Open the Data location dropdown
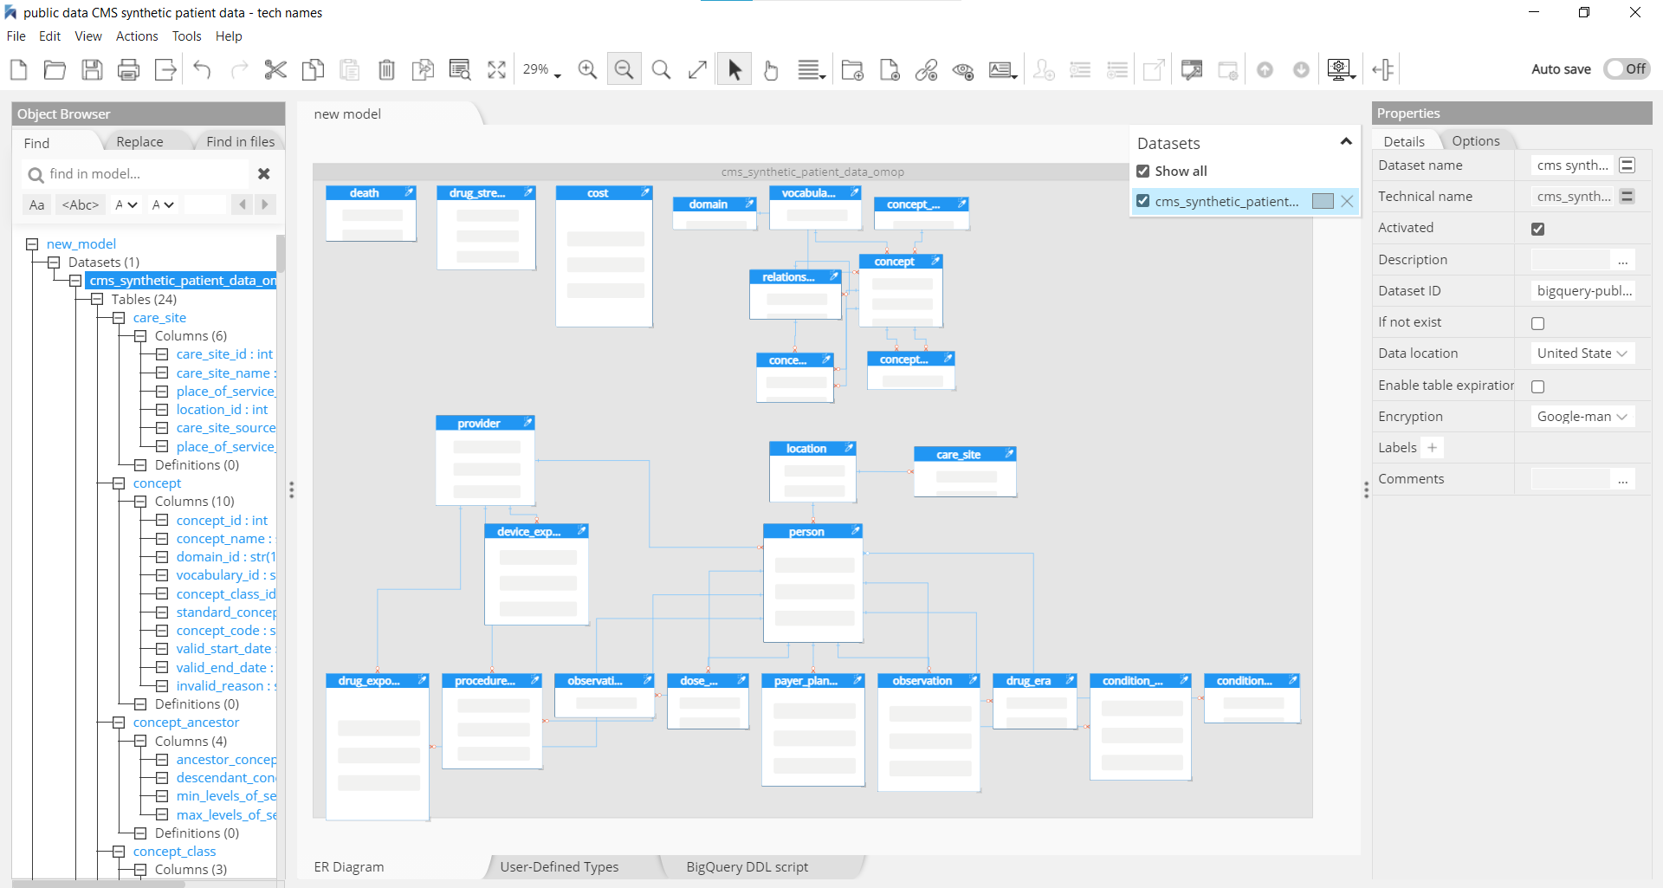The image size is (1663, 888). pyautogui.click(x=1582, y=353)
